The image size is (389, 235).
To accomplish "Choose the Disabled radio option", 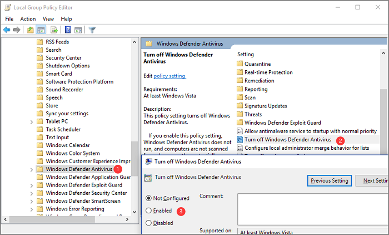I will [148, 223].
